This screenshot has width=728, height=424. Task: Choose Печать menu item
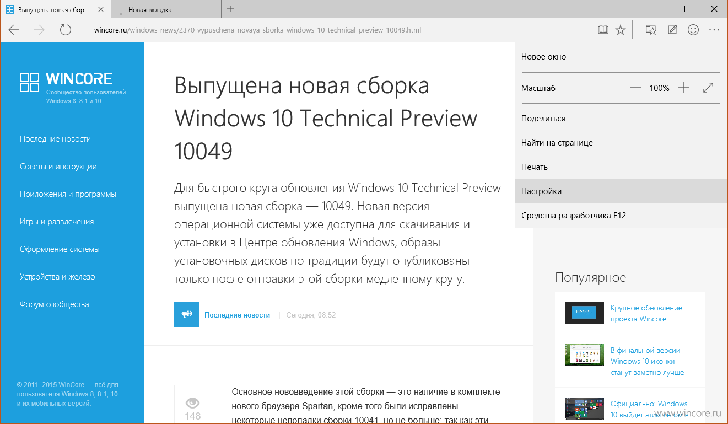(621, 167)
